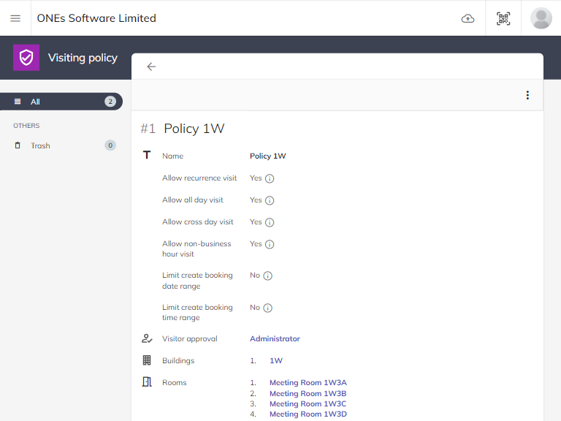Open the 1W building link
Viewport: 561px width, 421px height.
click(276, 360)
